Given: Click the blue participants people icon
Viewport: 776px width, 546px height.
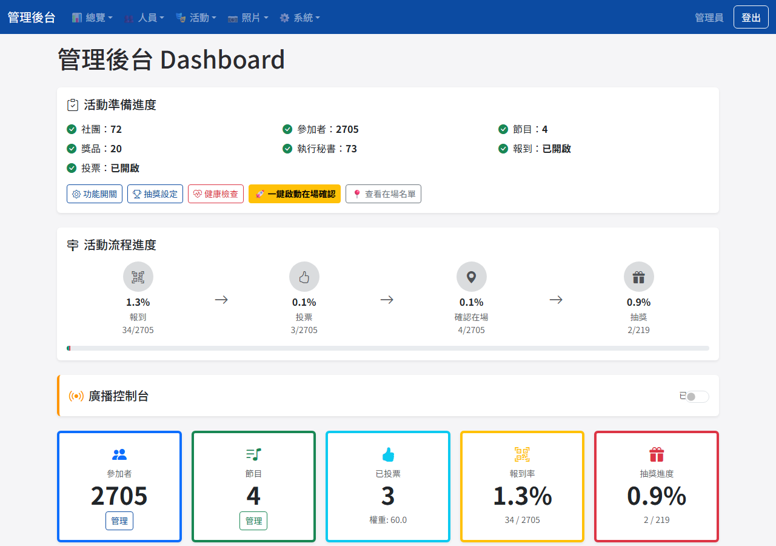Looking at the screenshot, I should pos(119,454).
